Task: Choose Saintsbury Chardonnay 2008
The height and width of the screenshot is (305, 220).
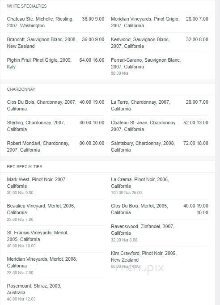Action: pos(160,147)
